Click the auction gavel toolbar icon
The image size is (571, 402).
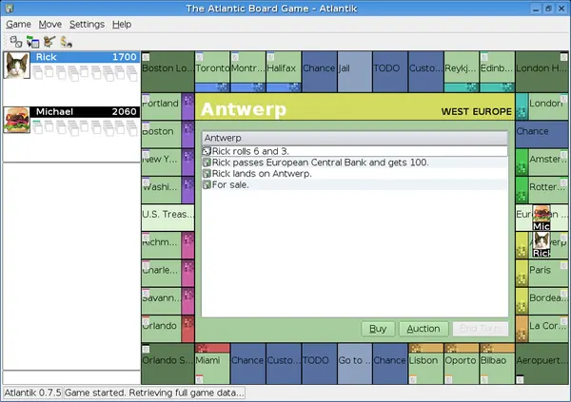49,42
